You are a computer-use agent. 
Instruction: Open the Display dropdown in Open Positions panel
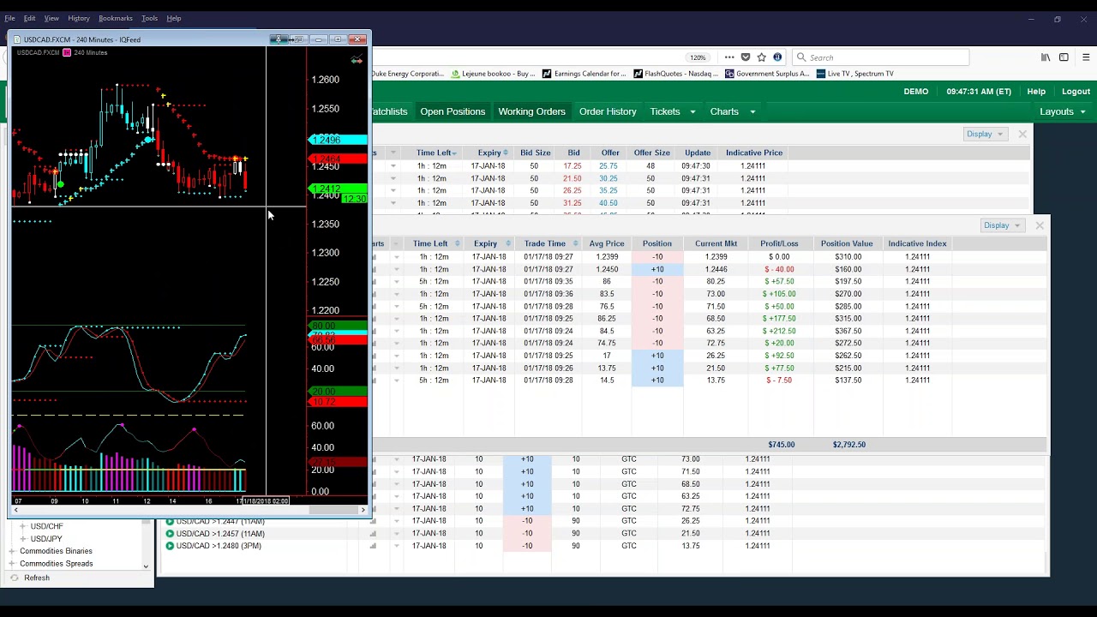point(1001,225)
